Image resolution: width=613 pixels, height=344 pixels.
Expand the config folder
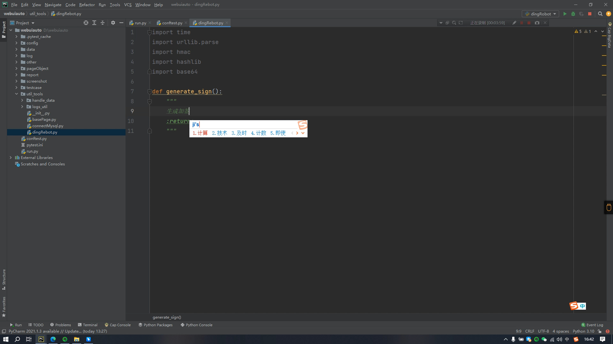tap(16, 43)
